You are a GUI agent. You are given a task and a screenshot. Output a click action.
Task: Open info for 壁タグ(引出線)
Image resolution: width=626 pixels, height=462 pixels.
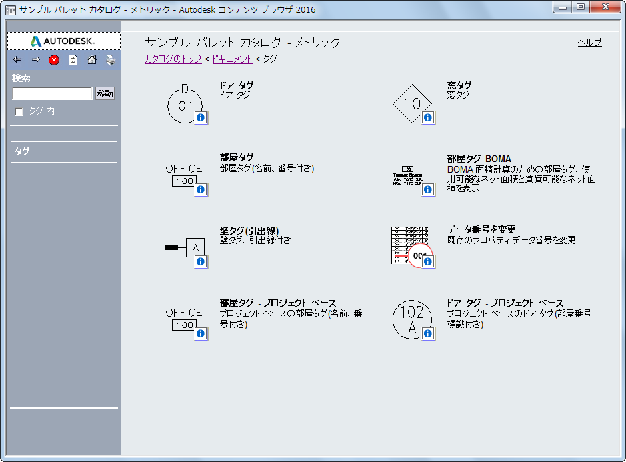tap(201, 261)
